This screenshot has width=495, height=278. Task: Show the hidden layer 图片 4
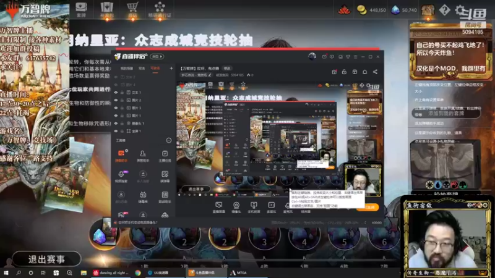point(116,85)
